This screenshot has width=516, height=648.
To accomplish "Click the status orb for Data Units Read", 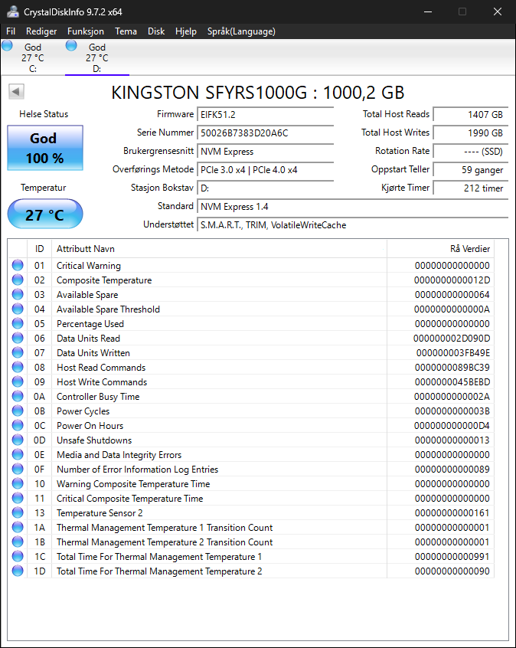I will tap(18, 338).
